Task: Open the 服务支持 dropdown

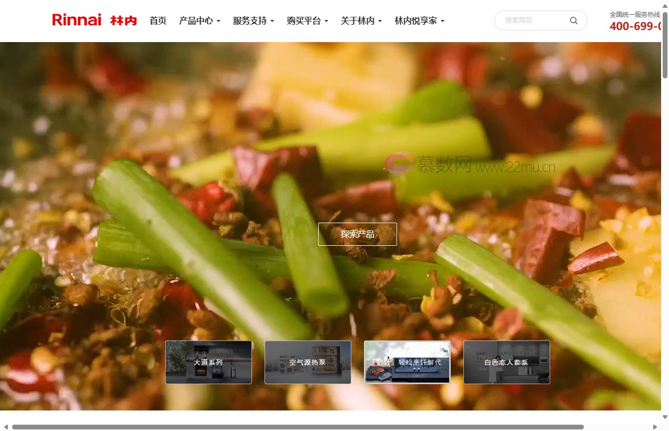Action: click(x=253, y=21)
